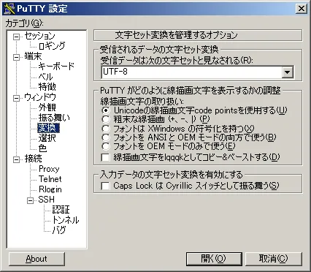Open トンネル settings under SSH
Viewport: 311px width, 272px height.
click(66, 220)
